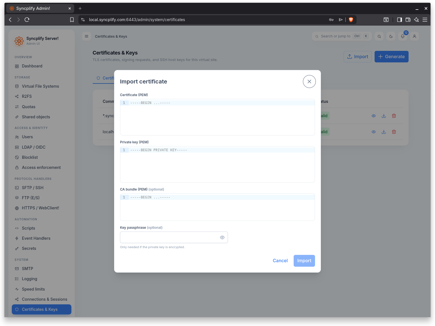Reload the browser page

pyautogui.click(x=27, y=20)
